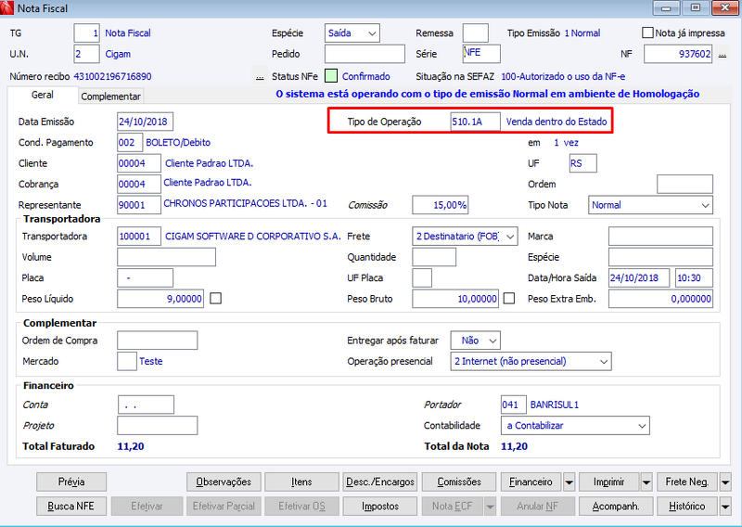Screen dimensions: 742x527
Task: Click the Comissão field 15,00%
Action: click(440, 205)
